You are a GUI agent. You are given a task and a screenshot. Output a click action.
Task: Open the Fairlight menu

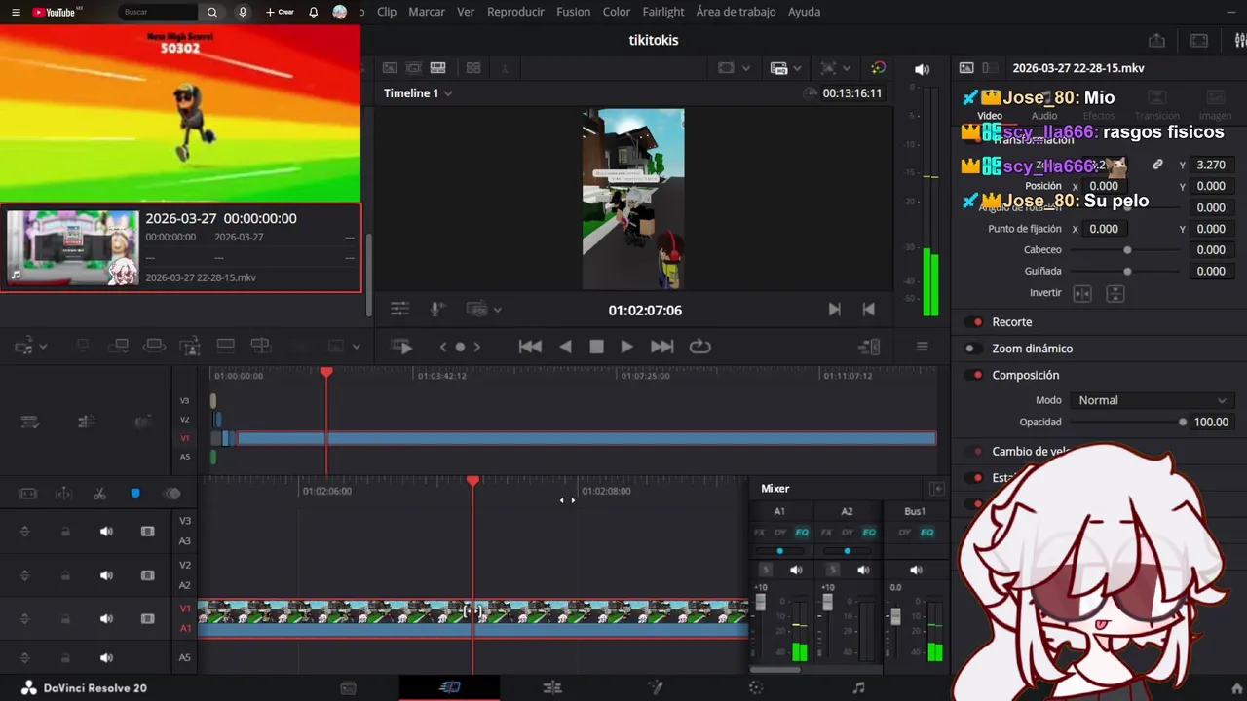[663, 12]
